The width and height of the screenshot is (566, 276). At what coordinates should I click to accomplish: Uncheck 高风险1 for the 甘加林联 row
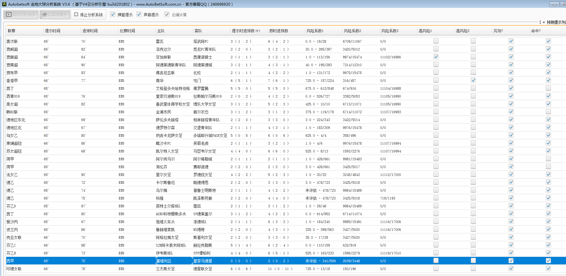click(x=436, y=57)
